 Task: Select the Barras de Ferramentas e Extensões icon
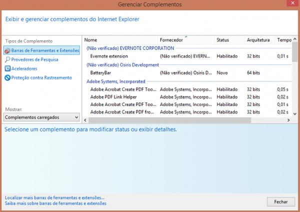(7, 50)
